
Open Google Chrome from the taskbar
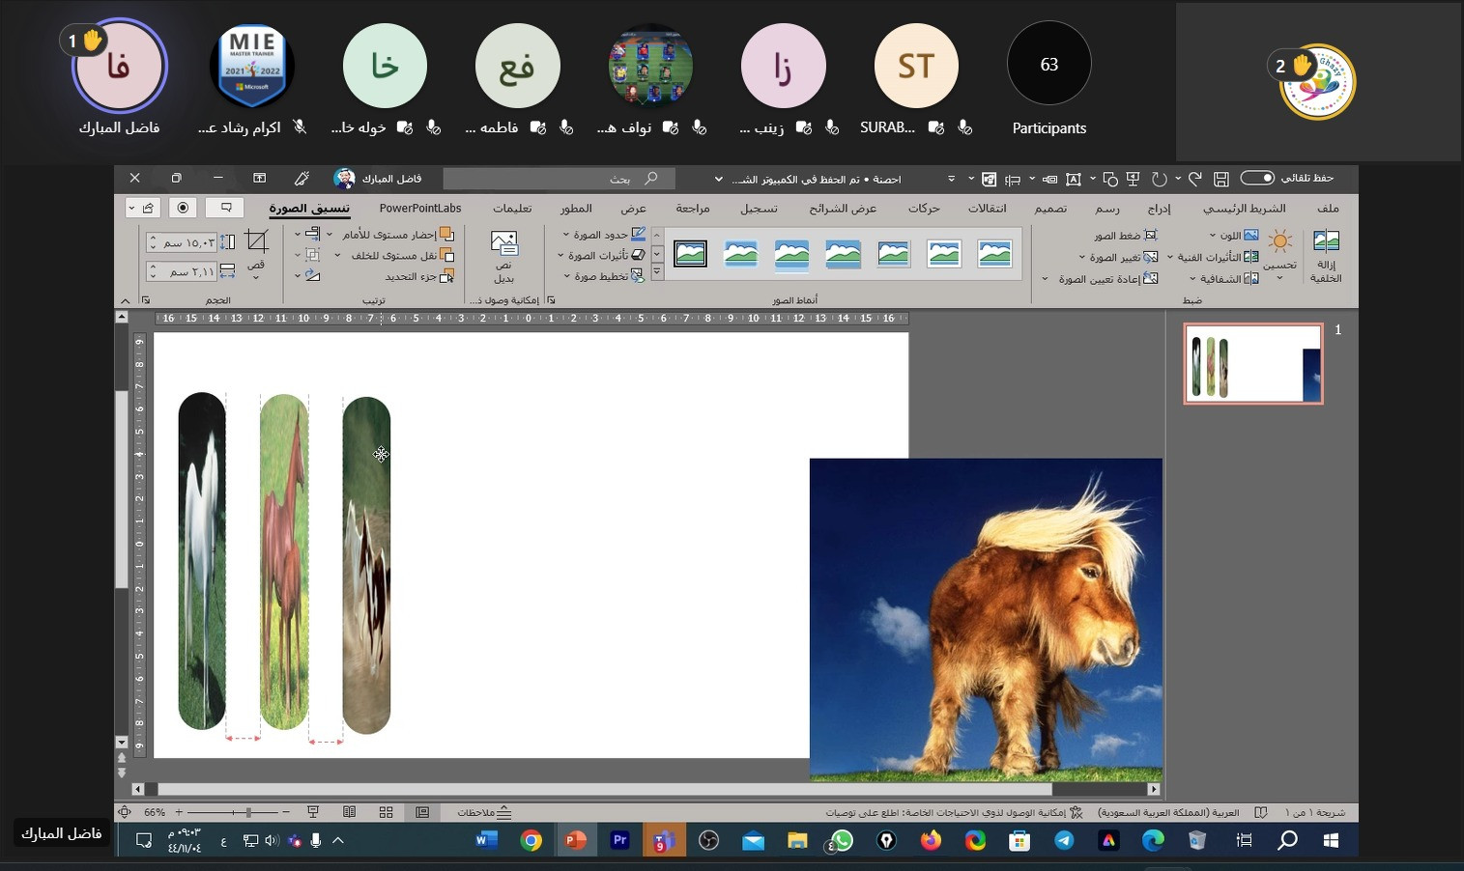(x=531, y=840)
